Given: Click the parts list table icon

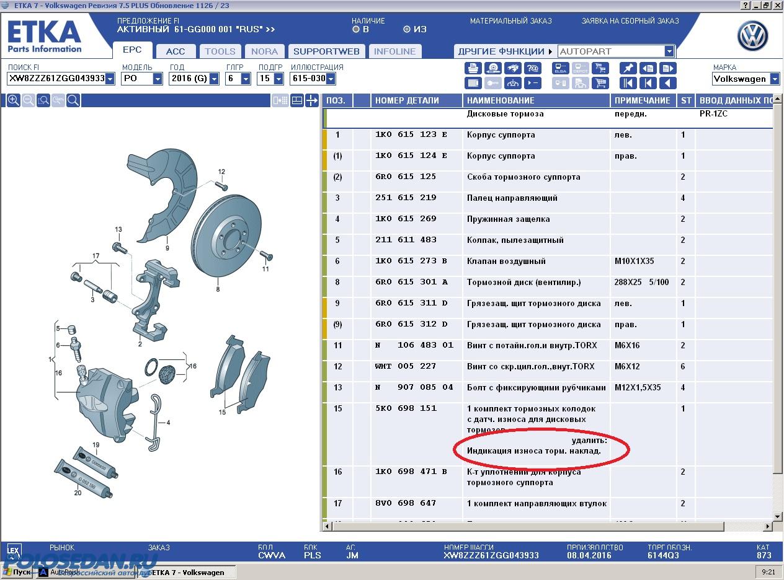Looking at the screenshot, I should coord(473,83).
